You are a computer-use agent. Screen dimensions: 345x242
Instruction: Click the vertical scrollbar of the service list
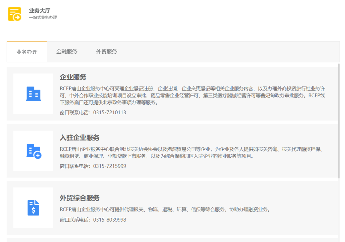click(x=339, y=121)
